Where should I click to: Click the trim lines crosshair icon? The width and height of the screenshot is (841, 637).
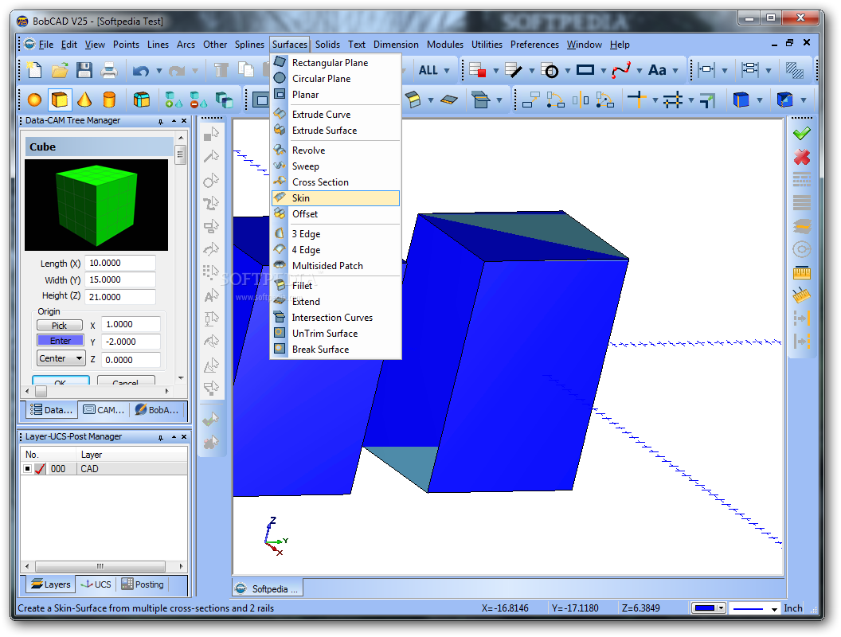click(636, 100)
